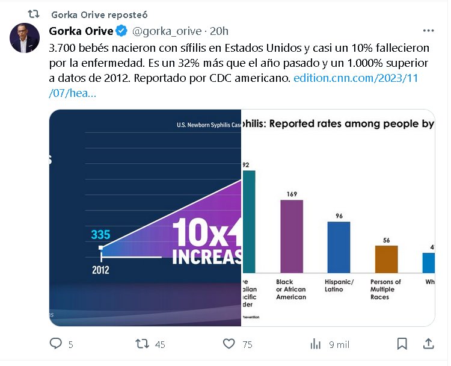451x366 pixels.
Task: Click the repost indicator icon above the avatar
Action: pyautogui.click(x=34, y=14)
